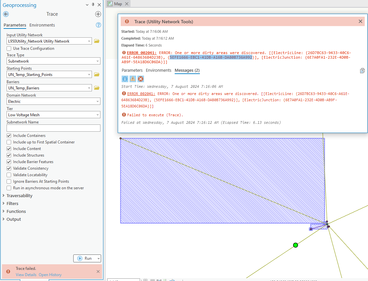Click the back arrow in Geoprocessing pane
Viewport: 368px width, 281px height.
click(x=6, y=14)
